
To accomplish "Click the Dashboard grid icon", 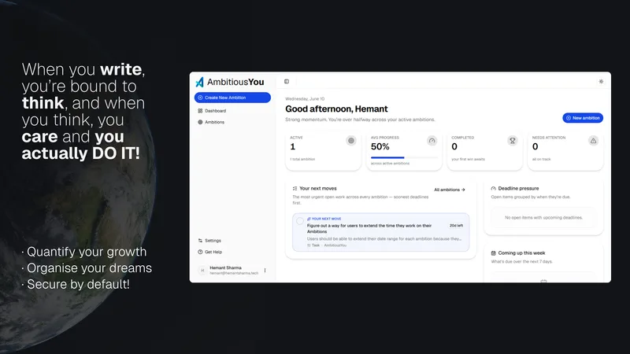I will (200, 111).
